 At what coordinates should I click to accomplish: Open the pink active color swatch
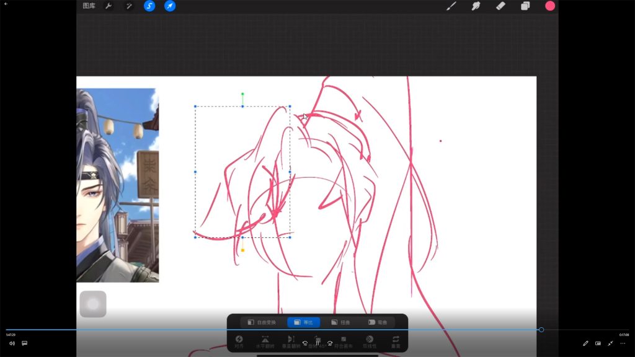coord(550,6)
